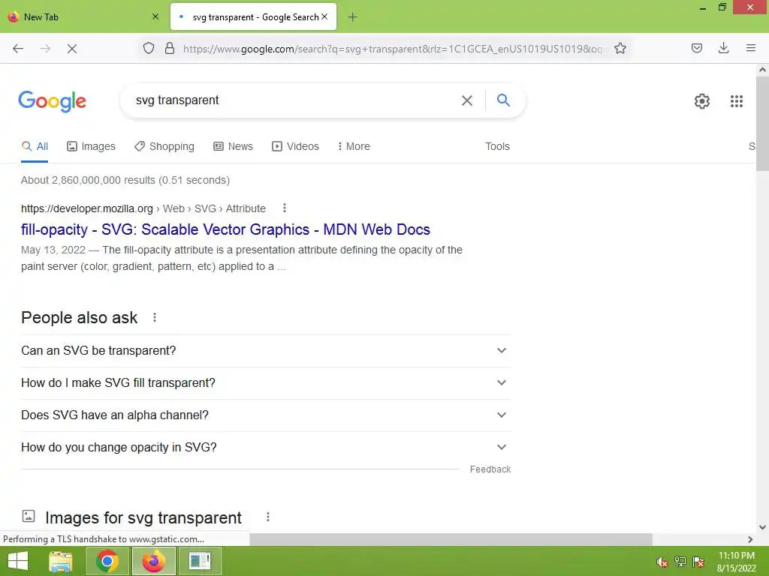Select the All results tab

pos(35,146)
